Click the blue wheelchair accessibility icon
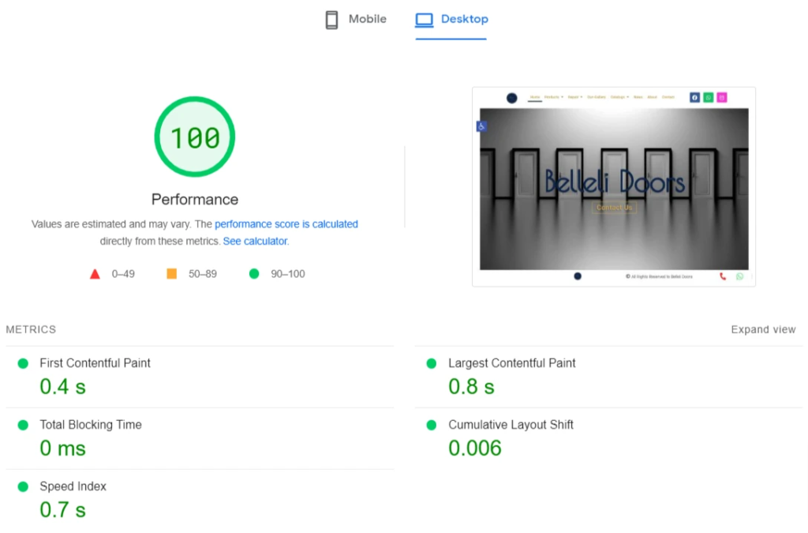This screenshot has height=533, width=808. [x=481, y=126]
